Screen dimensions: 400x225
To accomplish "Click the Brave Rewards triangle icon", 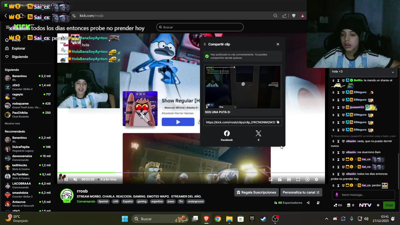I will (x=302, y=16).
